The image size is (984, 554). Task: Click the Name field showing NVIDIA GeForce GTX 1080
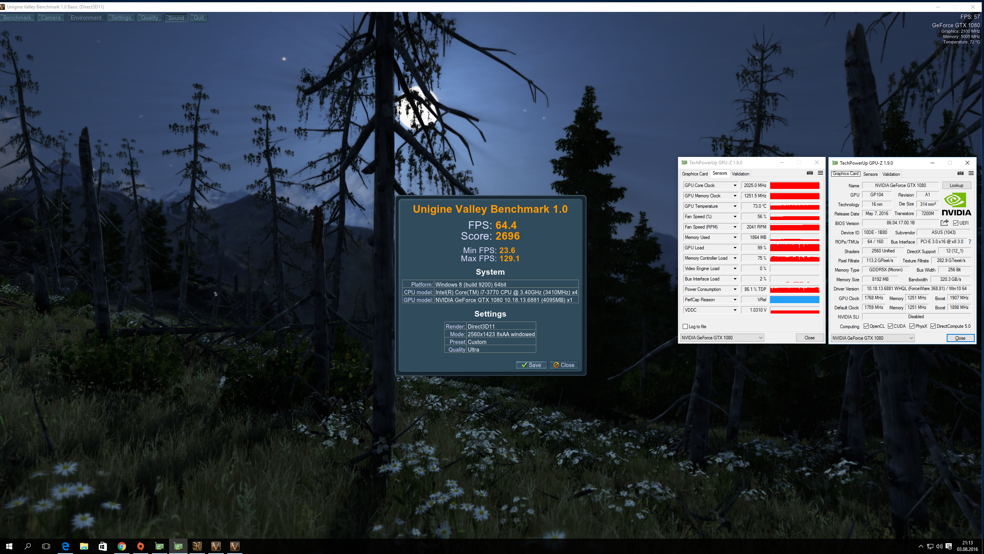[900, 185]
